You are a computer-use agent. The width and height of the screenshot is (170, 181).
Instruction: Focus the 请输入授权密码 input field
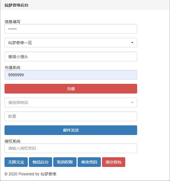tap(71, 148)
